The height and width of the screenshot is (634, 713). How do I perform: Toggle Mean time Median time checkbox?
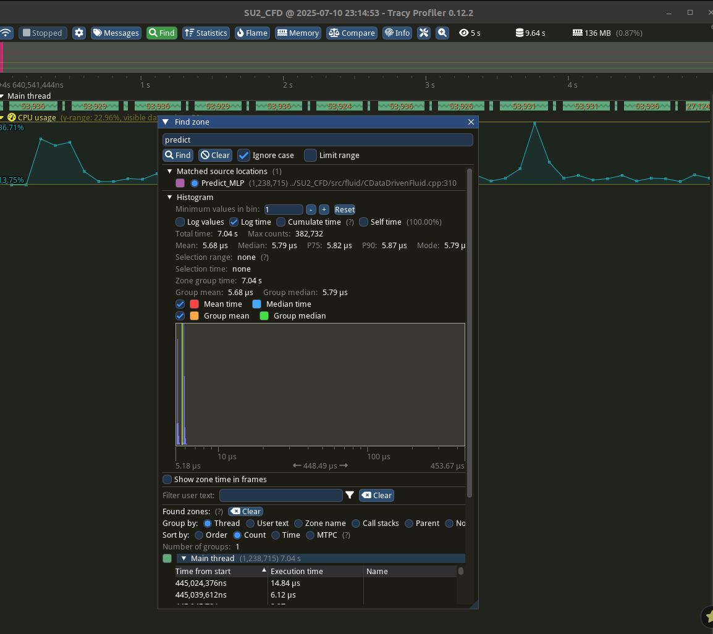[180, 304]
